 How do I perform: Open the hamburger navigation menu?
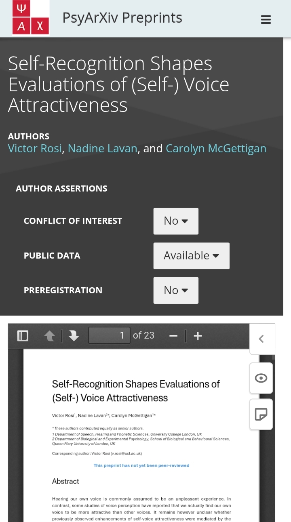coord(266,19)
